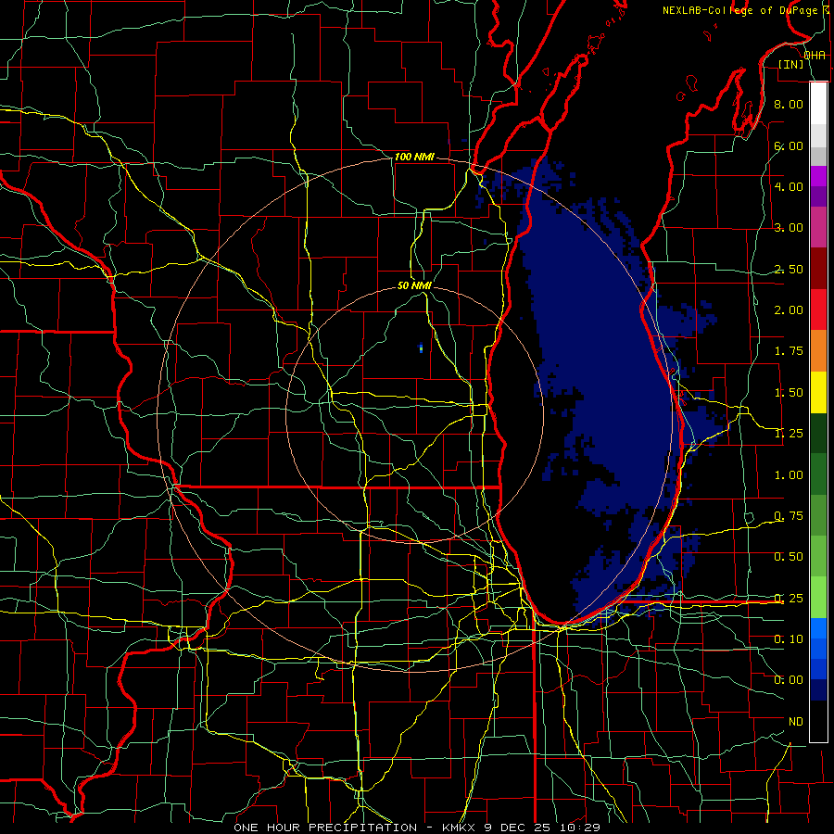Click the '2.00' legend value

(789, 310)
